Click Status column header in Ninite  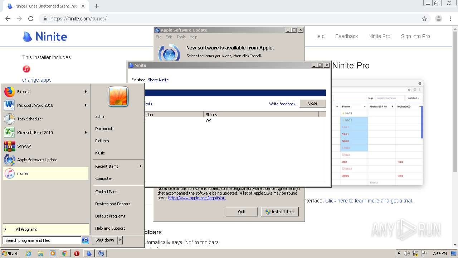261,115
